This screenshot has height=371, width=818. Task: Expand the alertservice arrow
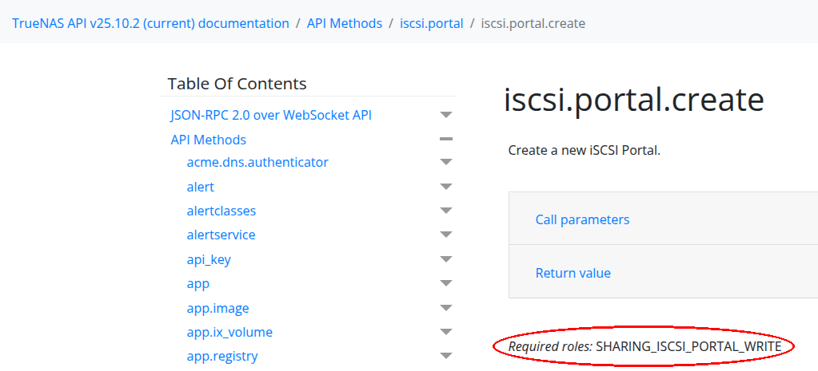(446, 235)
